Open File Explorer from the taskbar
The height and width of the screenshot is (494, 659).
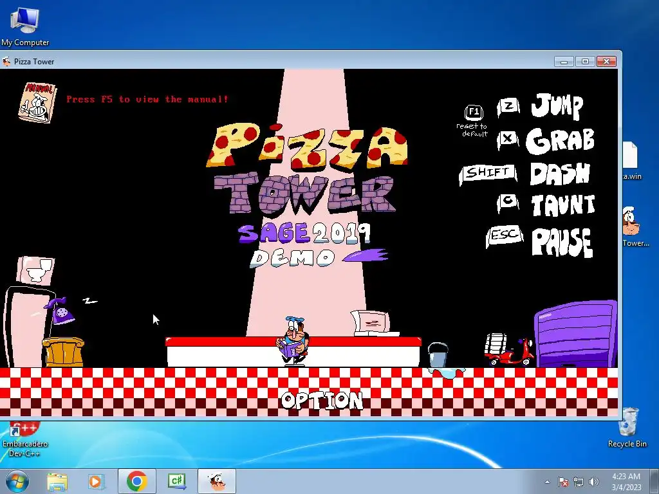click(57, 481)
